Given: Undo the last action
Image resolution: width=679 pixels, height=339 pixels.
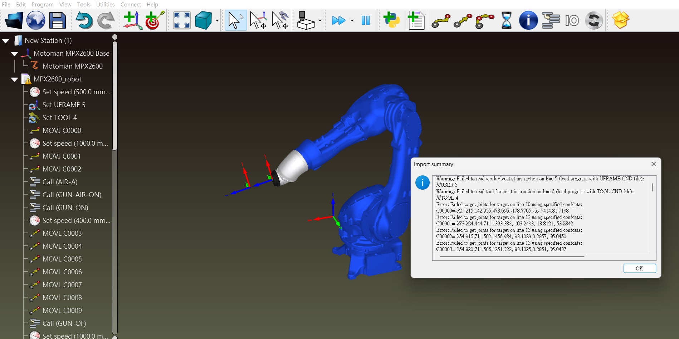Looking at the screenshot, I should [84, 20].
